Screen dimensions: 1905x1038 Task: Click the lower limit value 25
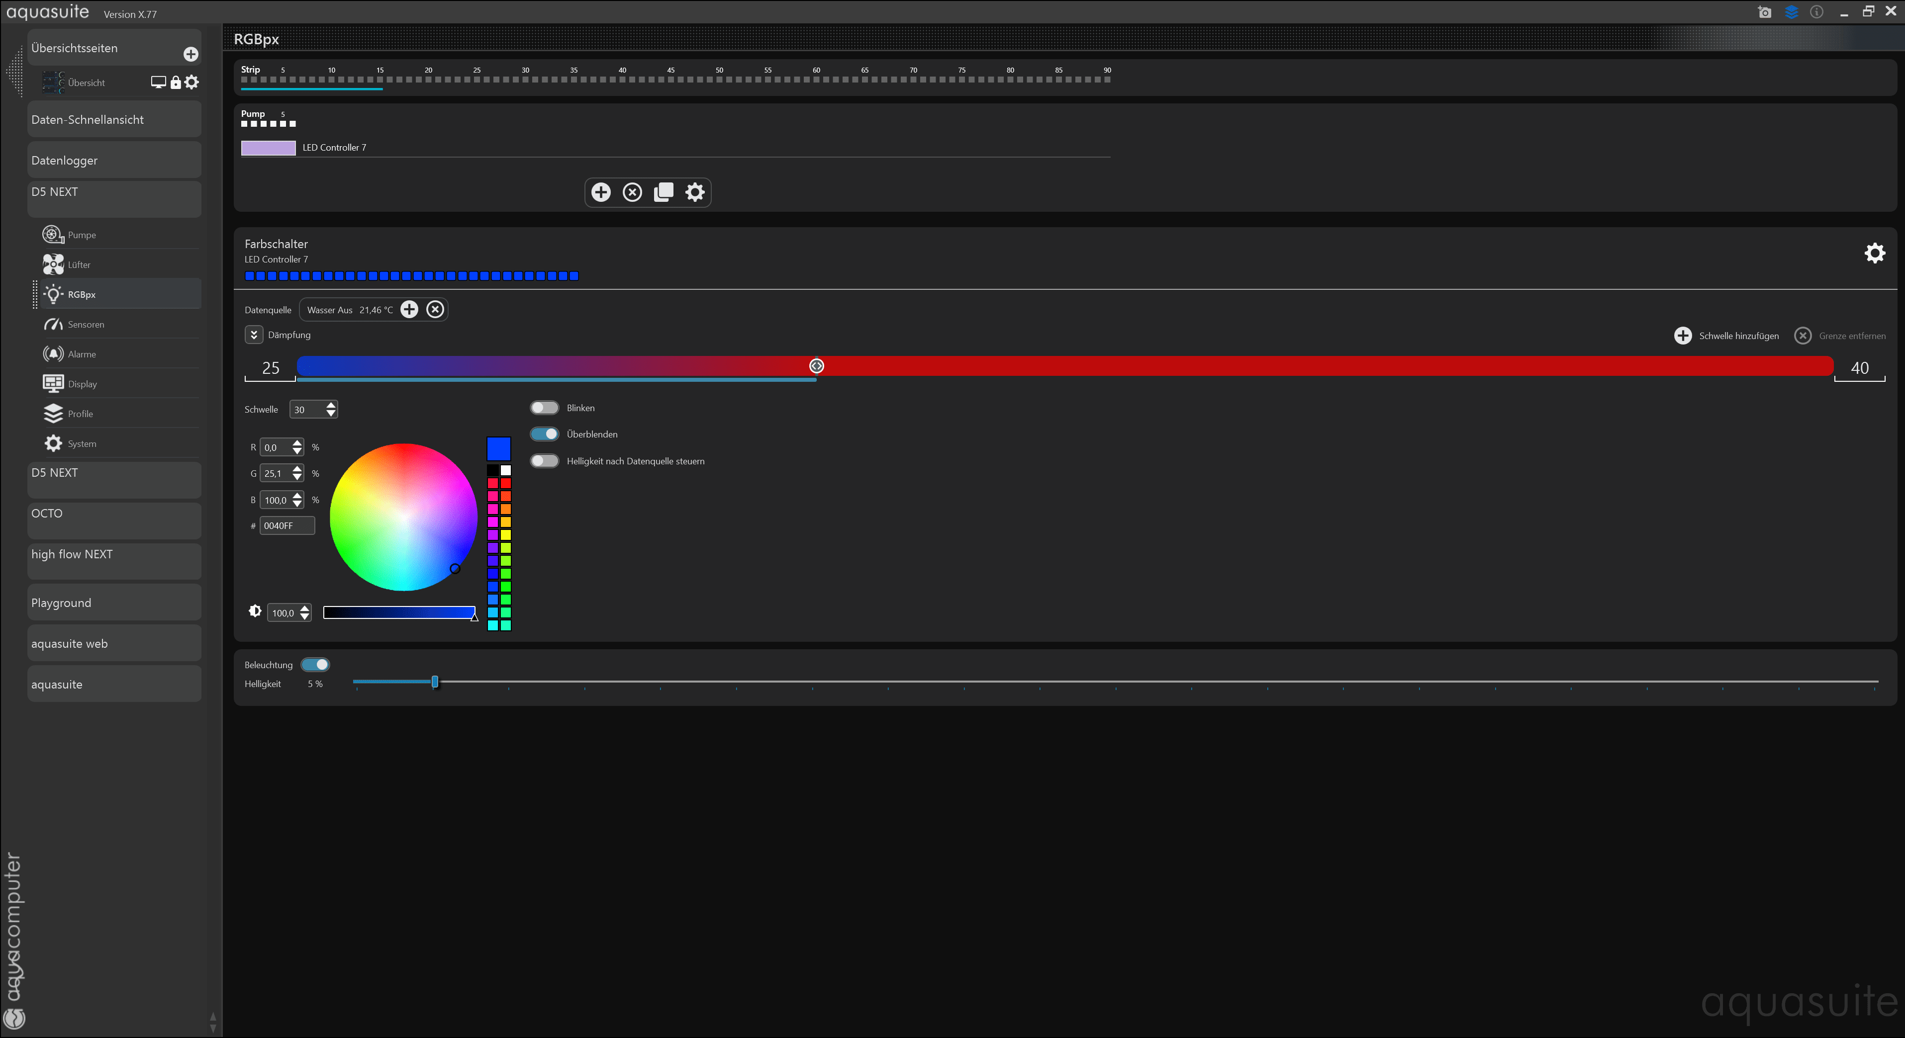[271, 367]
